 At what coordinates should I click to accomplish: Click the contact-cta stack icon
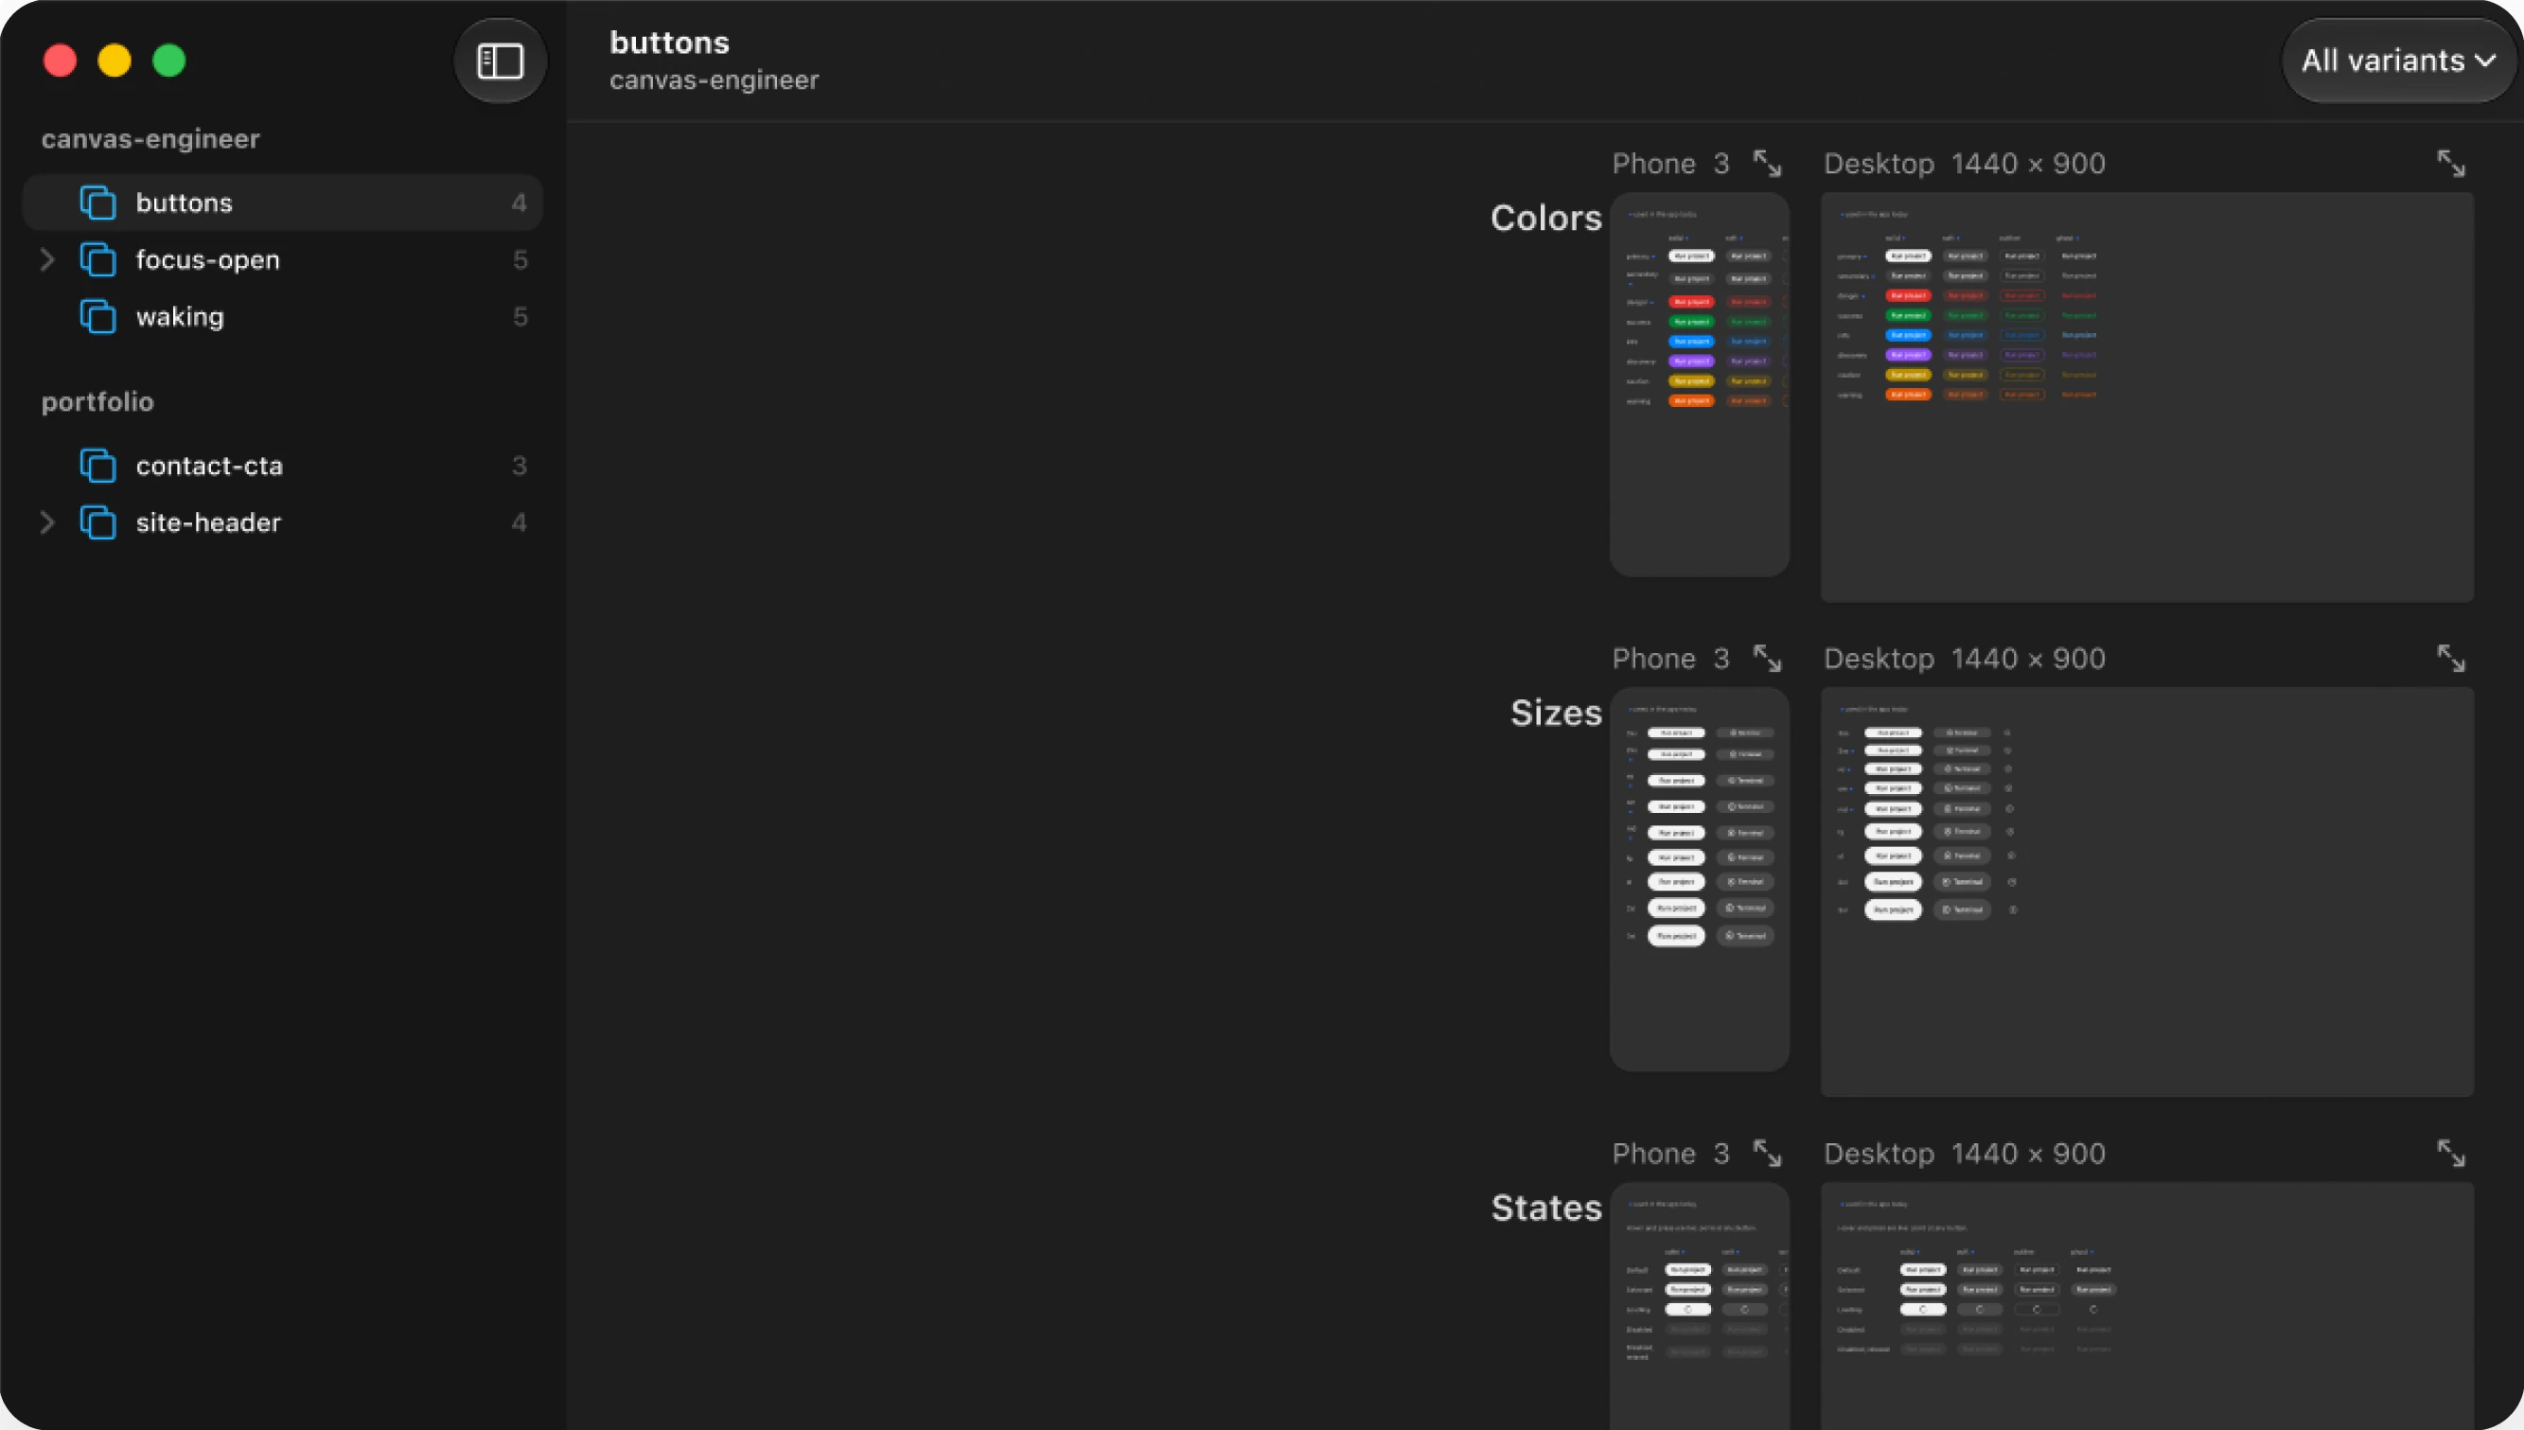pyautogui.click(x=97, y=466)
